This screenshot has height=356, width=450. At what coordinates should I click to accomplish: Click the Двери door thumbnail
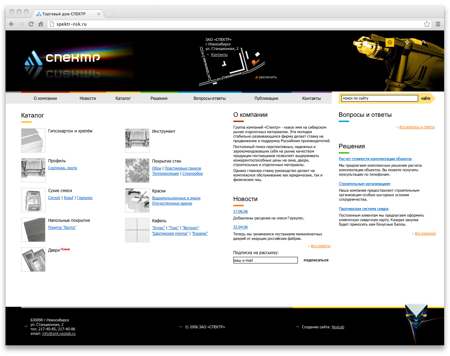[33, 260]
